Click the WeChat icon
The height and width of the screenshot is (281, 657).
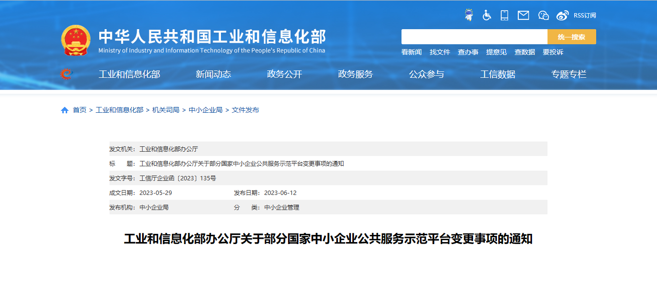coord(544,15)
